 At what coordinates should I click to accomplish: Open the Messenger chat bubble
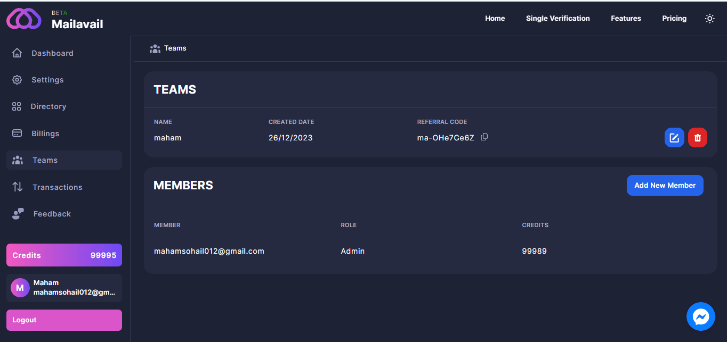pyautogui.click(x=700, y=317)
